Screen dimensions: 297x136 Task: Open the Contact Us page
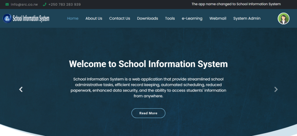[119, 18]
